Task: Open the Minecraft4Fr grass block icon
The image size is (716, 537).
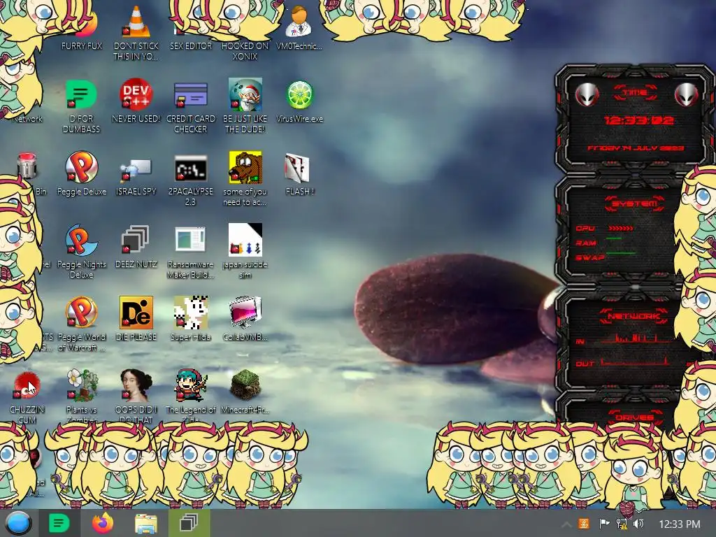Action: 245,385
